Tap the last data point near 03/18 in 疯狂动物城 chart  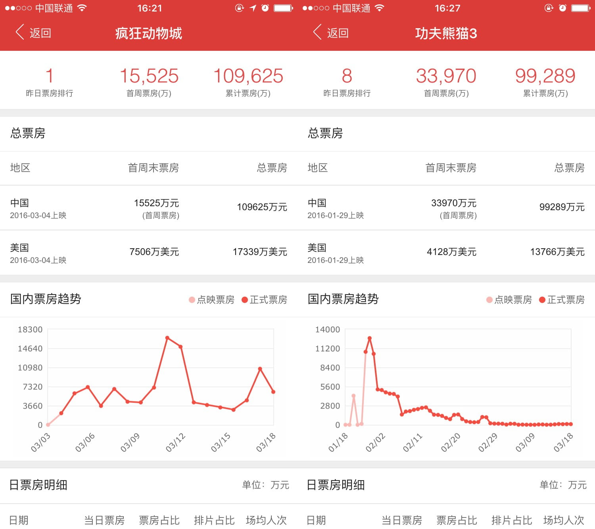pos(273,392)
